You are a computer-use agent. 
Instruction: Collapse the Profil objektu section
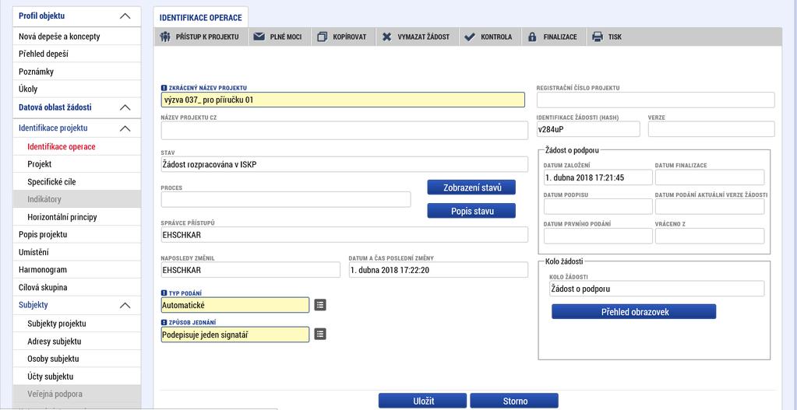coord(125,16)
